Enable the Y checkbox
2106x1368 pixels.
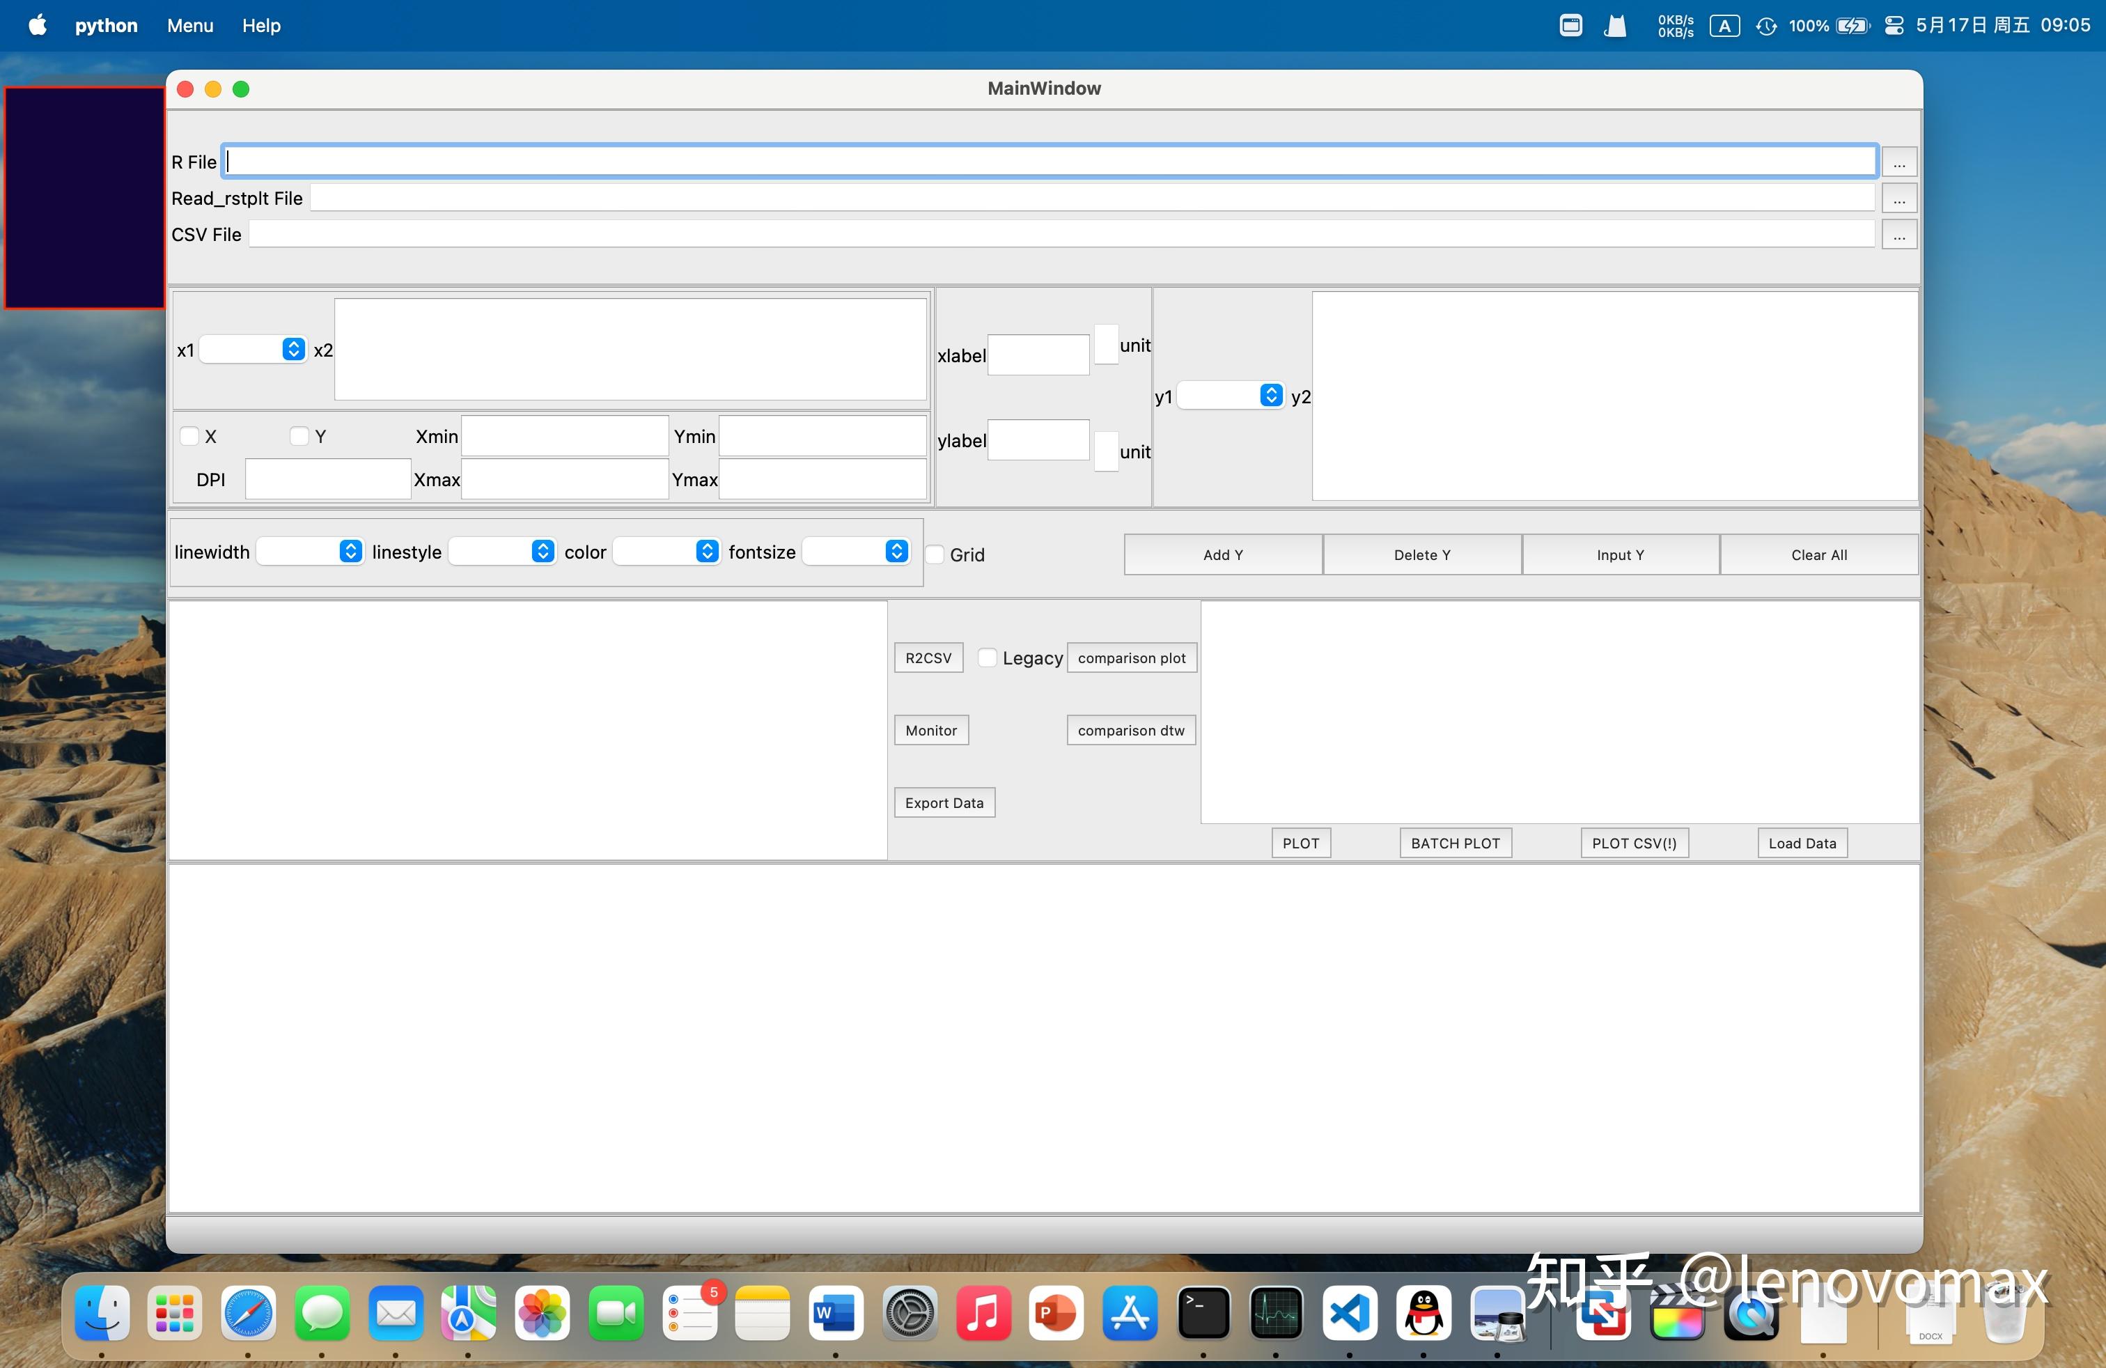[299, 436]
